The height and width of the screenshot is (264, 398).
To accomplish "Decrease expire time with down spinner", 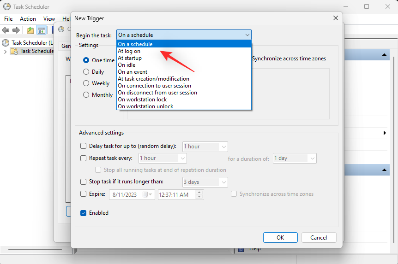I will (199, 197).
